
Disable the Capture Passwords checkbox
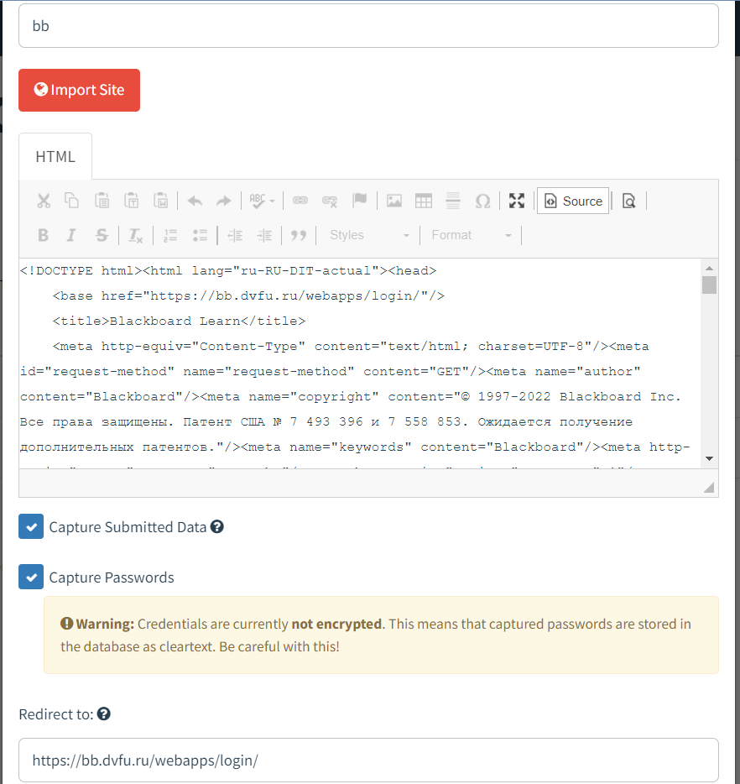point(31,577)
